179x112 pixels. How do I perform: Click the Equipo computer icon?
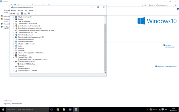[x=16, y=46]
